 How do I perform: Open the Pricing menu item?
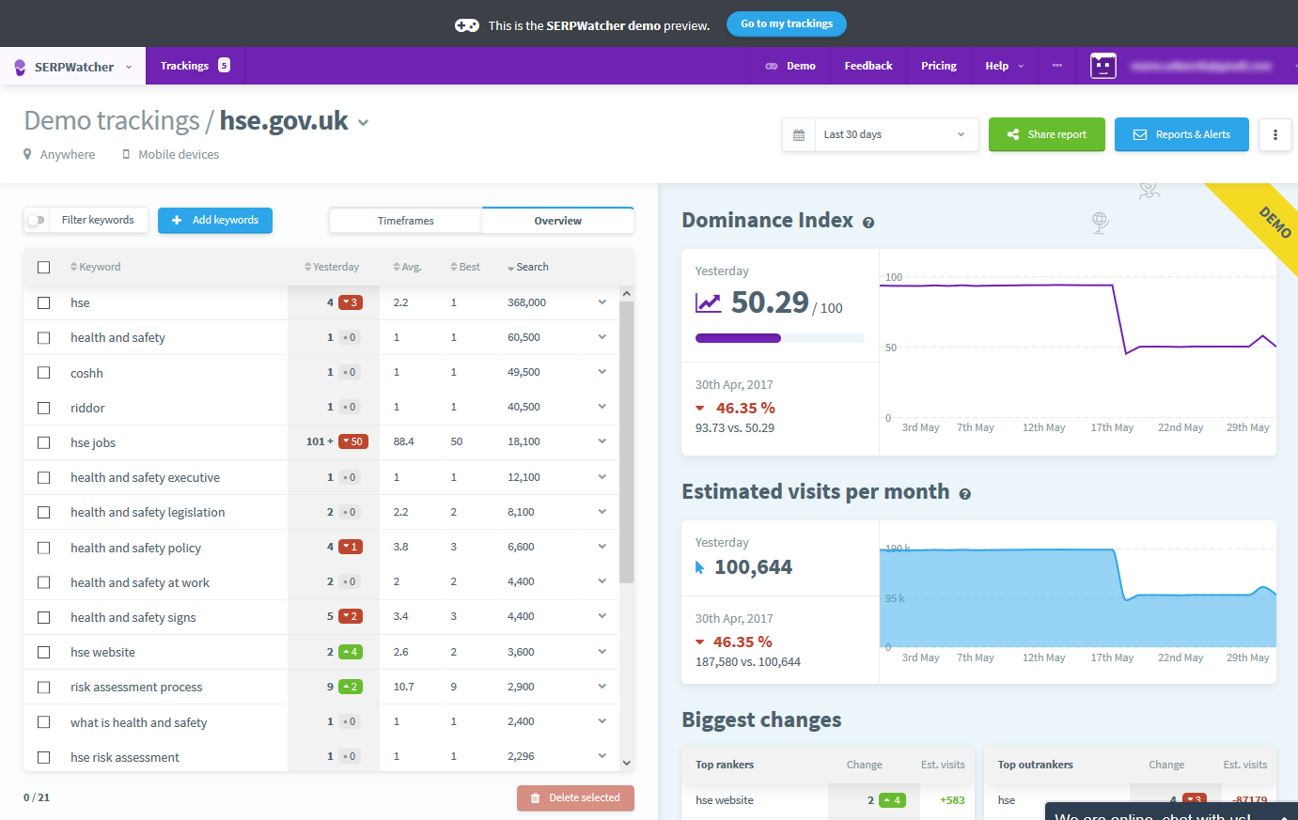click(938, 66)
